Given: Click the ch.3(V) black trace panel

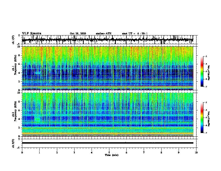Looking at the screenshot, I should point(109,143).
